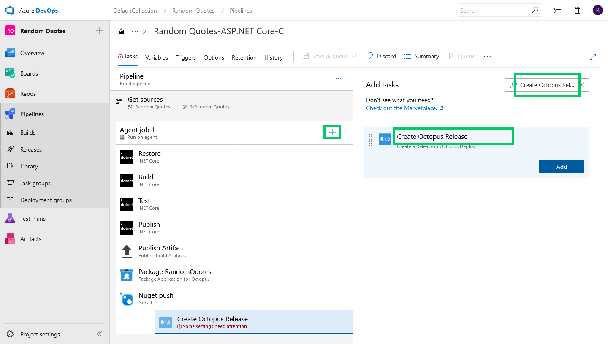Collapse the sidebar with double chevron
The image size is (608, 344).
coord(99,334)
